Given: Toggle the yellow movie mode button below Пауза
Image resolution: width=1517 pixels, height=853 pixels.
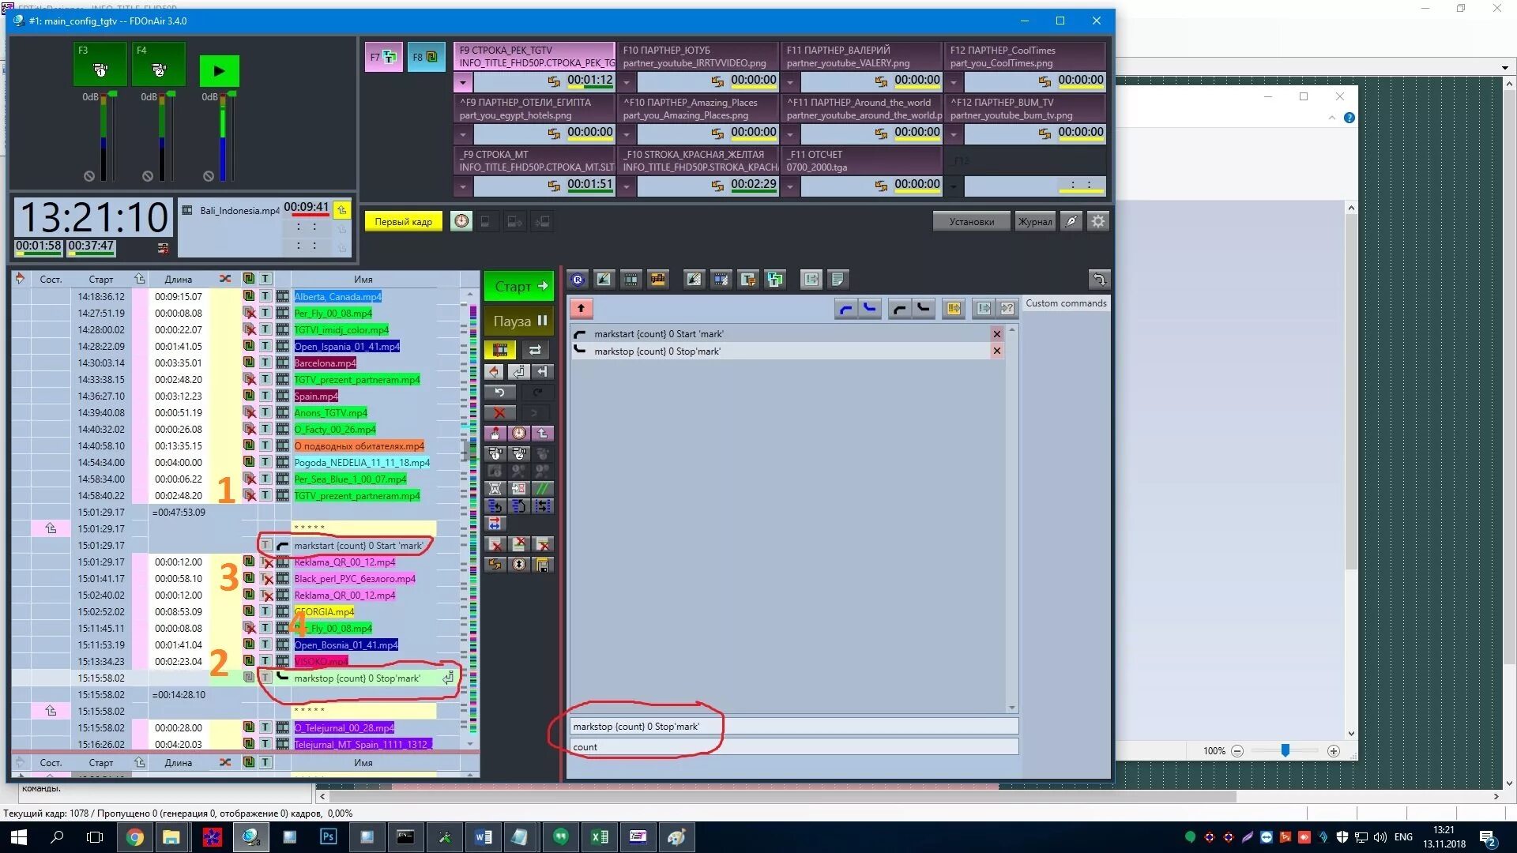Looking at the screenshot, I should point(500,349).
